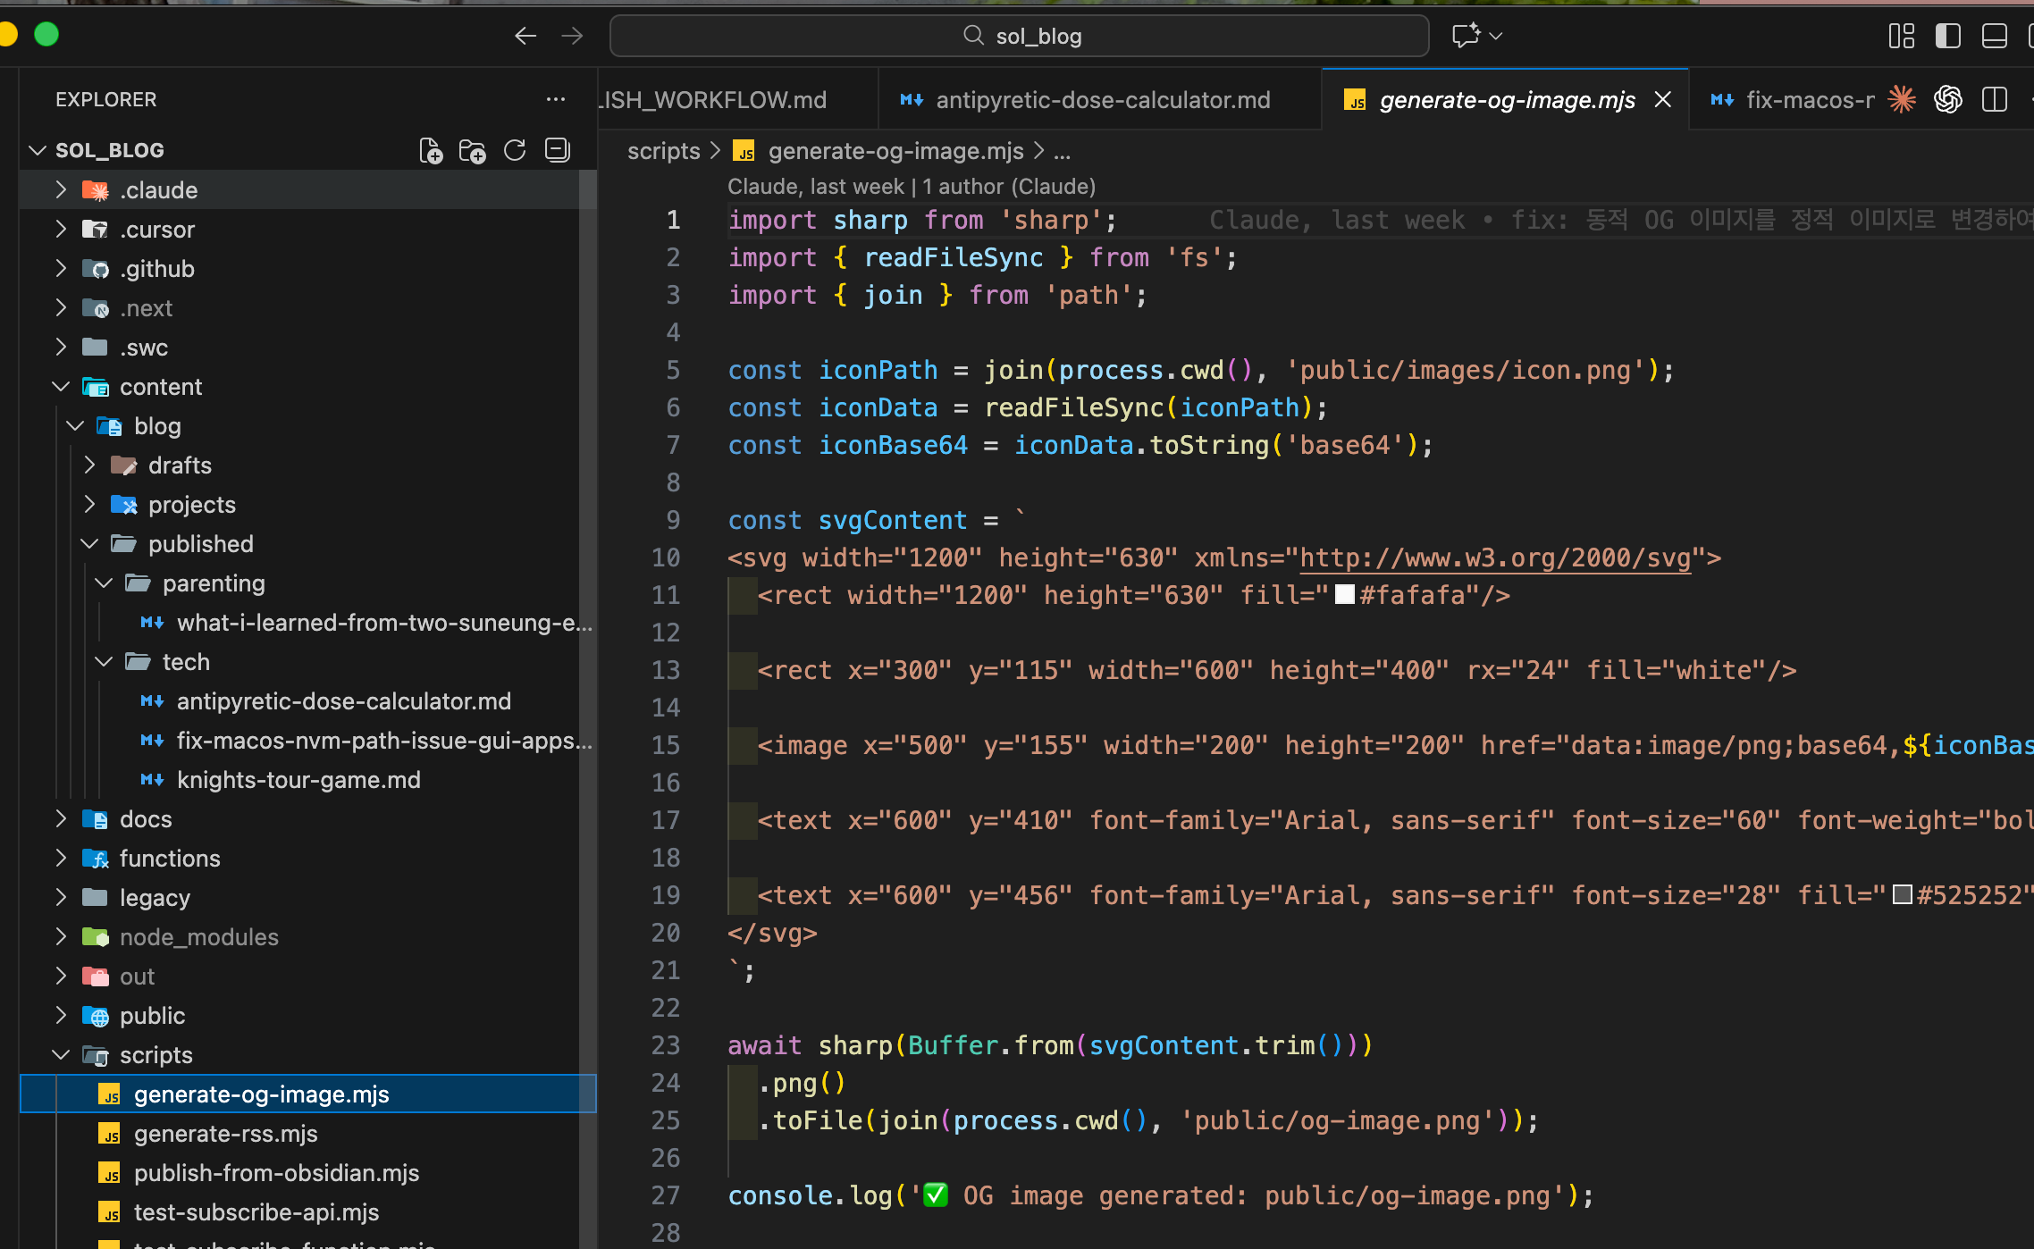Image resolution: width=2034 pixels, height=1249 pixels.
Task: Expand the functions folder
Action: click(x=61, y=858)
